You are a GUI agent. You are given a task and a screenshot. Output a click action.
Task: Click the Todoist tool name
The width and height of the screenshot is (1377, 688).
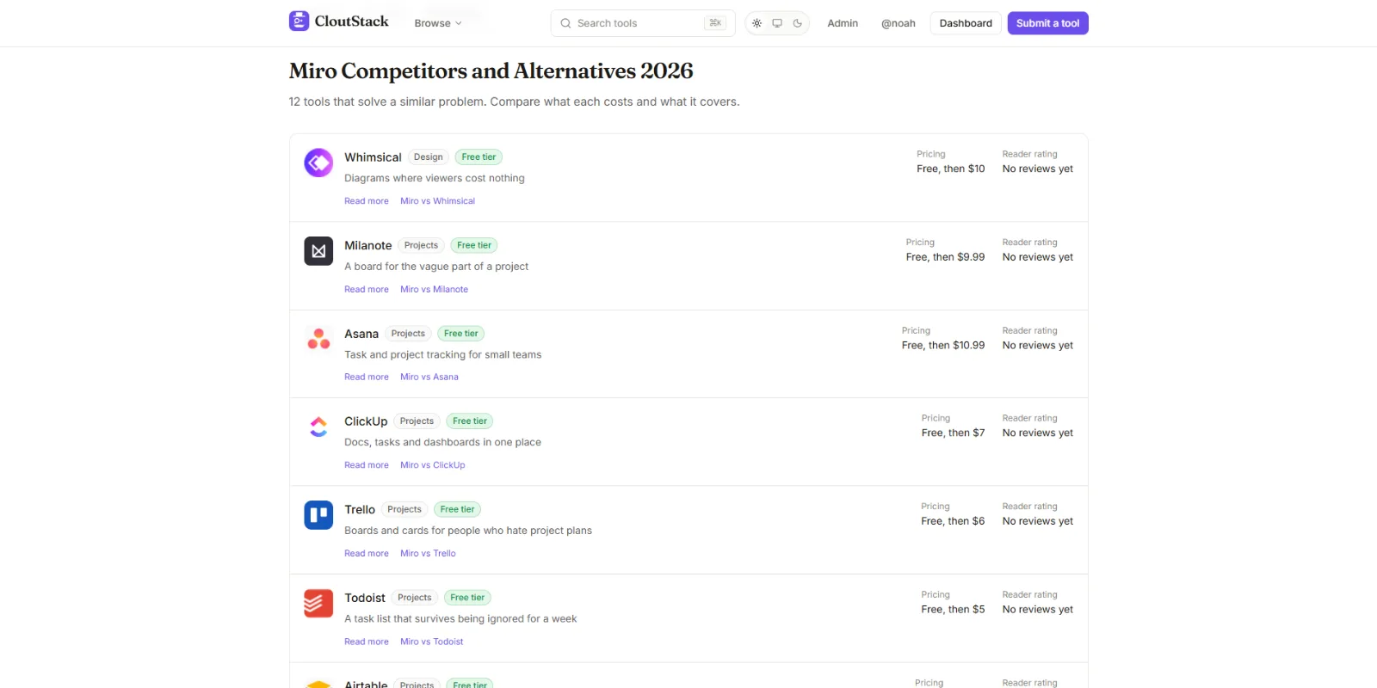click(x=365, y=598)
